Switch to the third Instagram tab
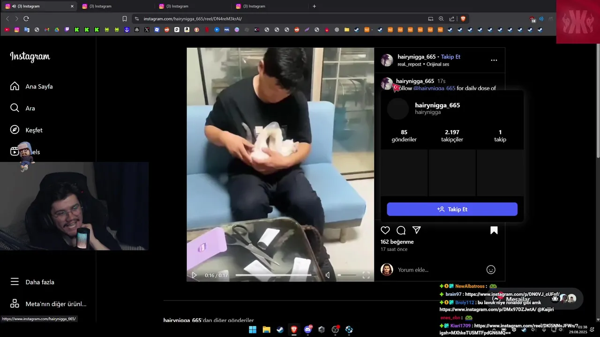The height and width of the screenshot is (337, 600). pos(193,6)
